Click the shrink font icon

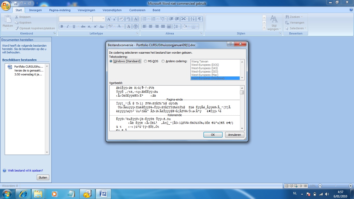click(115, 19)
